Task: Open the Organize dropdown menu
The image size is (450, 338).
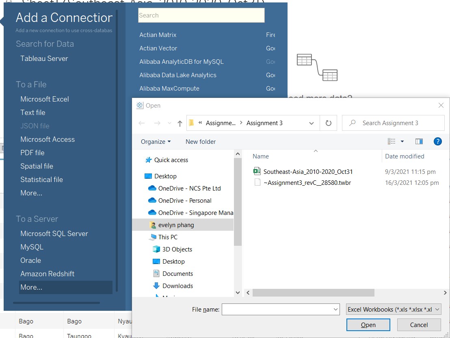Action: pyautogui.click(x=156, y=142)
